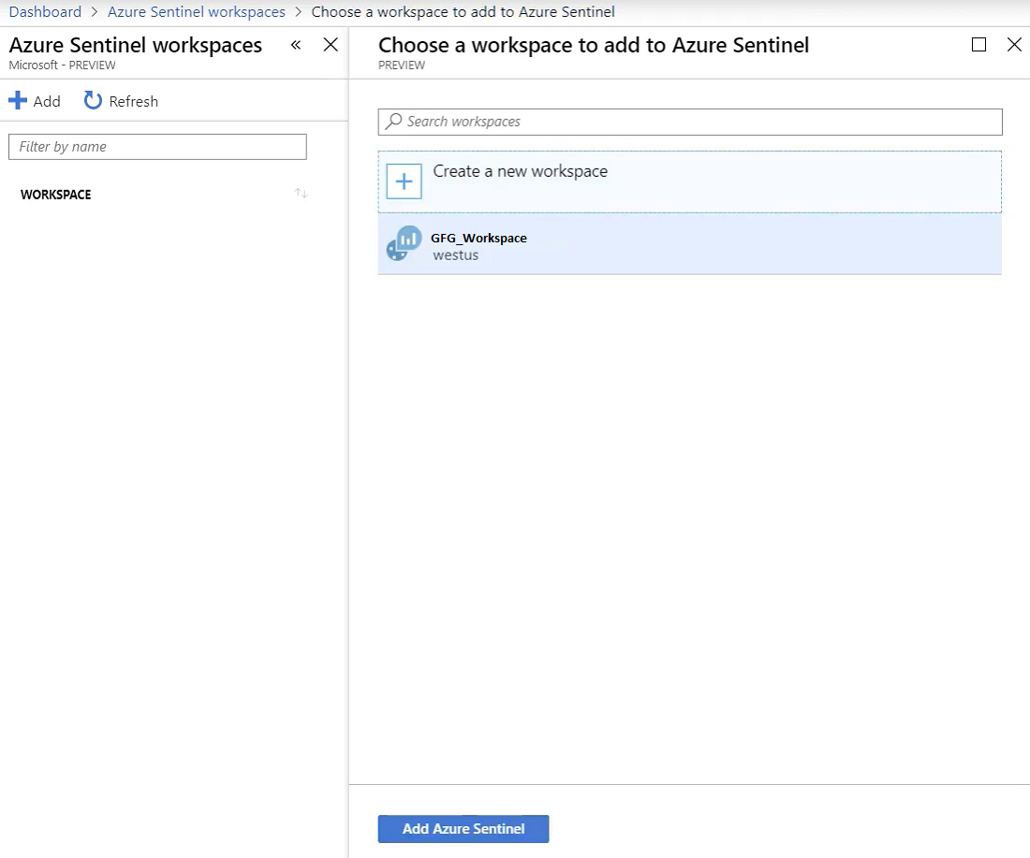The image size is (1030, 858).
Task: Click the magnifying glass search icon
Action: pos(393,122)
